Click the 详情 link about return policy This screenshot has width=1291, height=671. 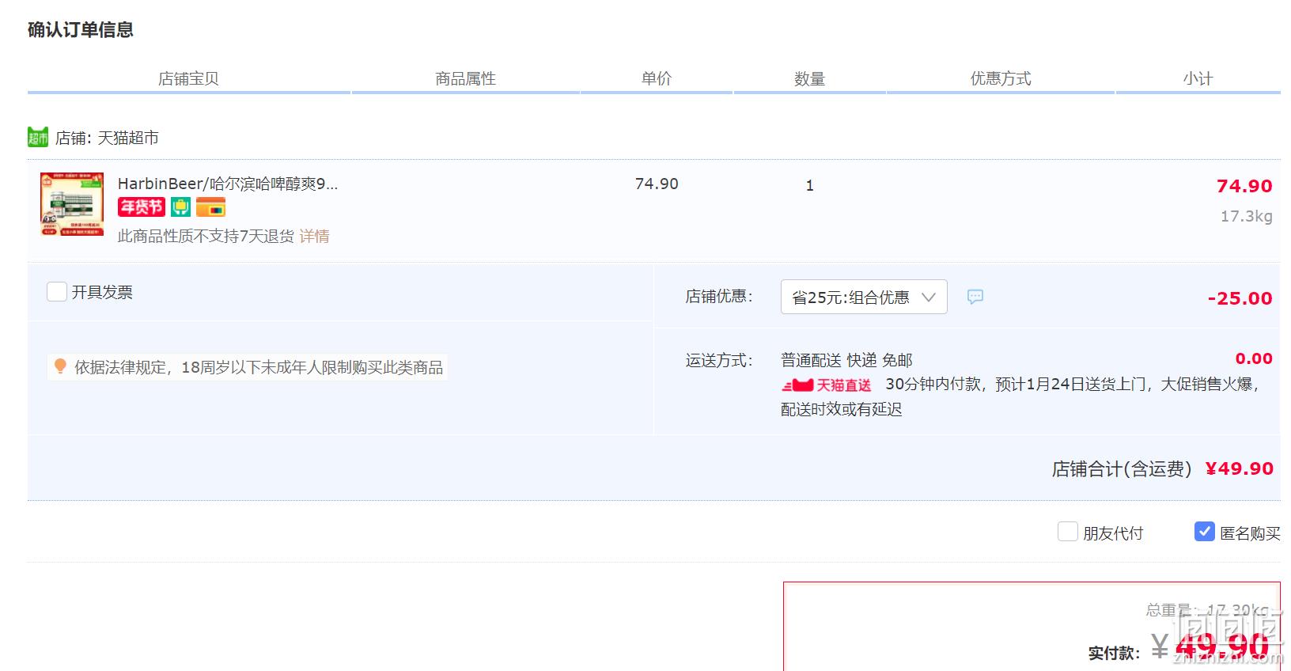(x=314, y=236)
